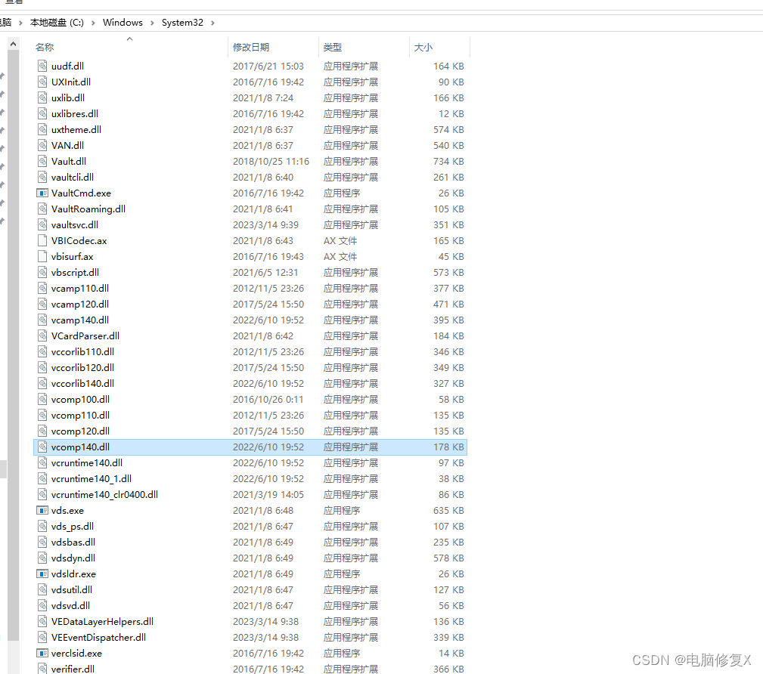Select file name vccorlib110.dll
This screenshot has height=674, width=763.
(82, 351)
